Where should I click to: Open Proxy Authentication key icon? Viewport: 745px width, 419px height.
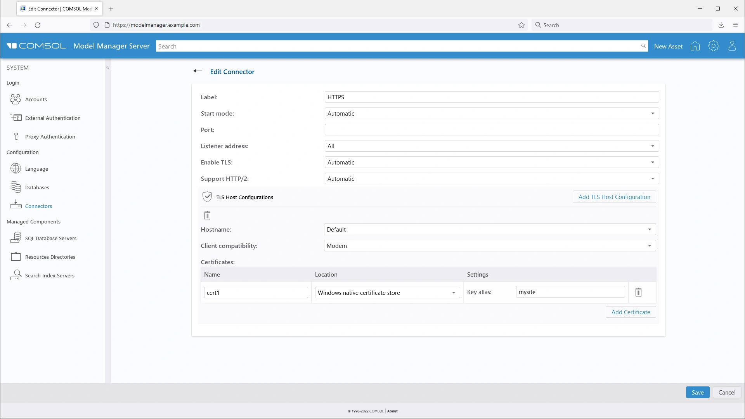(x=16, y=136)
